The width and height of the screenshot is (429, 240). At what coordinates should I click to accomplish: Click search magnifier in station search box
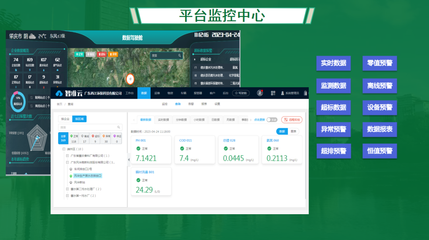pyautogui.click(x=119, y=127)
